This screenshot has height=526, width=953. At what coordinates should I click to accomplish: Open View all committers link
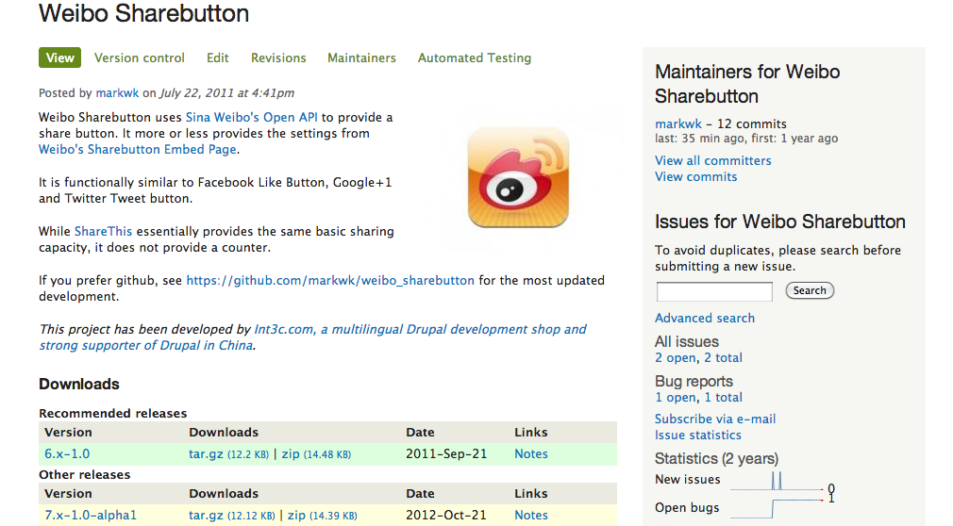pos(713,161)
